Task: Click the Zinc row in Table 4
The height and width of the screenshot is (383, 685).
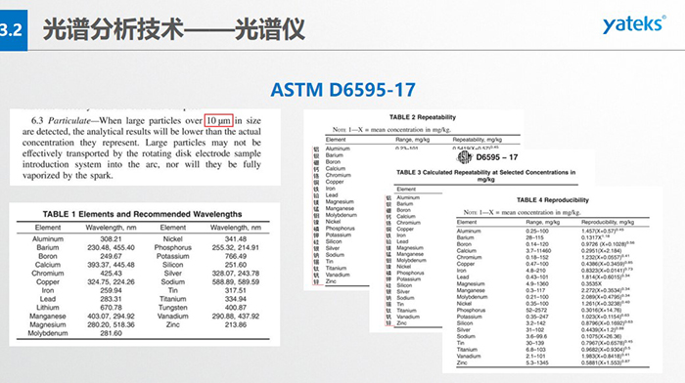Action: pos(552,362)
